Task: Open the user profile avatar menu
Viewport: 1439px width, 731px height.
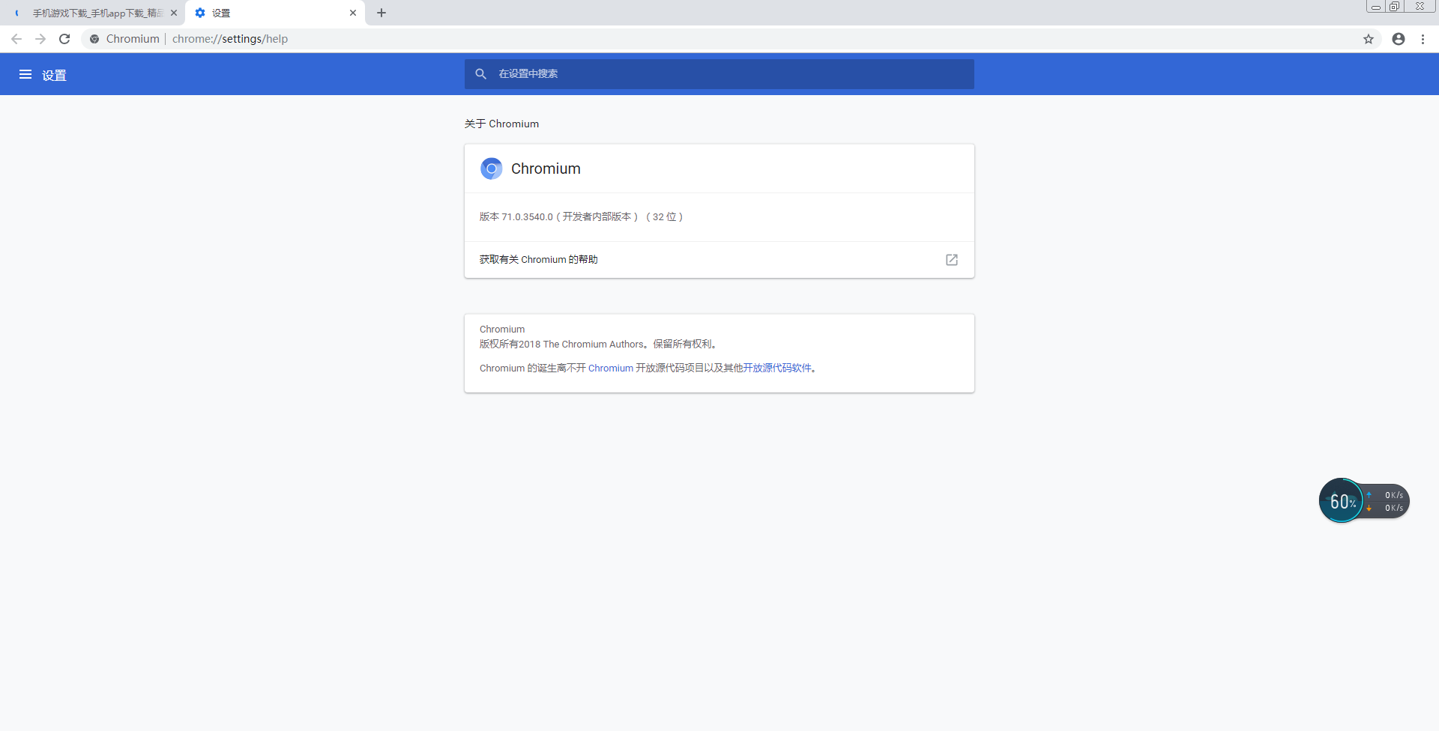Action: [1399, 39]
